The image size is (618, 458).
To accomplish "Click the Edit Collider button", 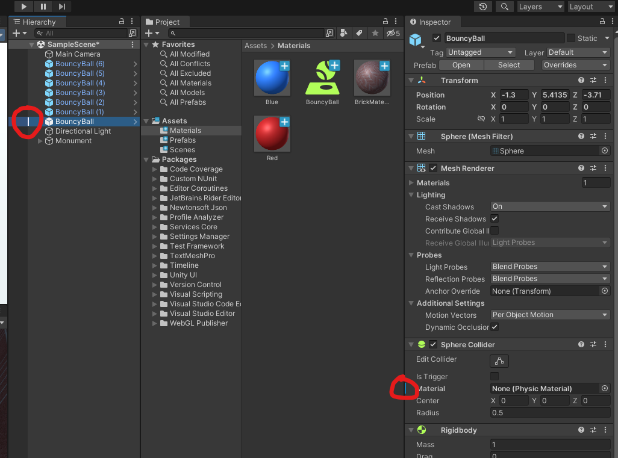I will 499,361.
